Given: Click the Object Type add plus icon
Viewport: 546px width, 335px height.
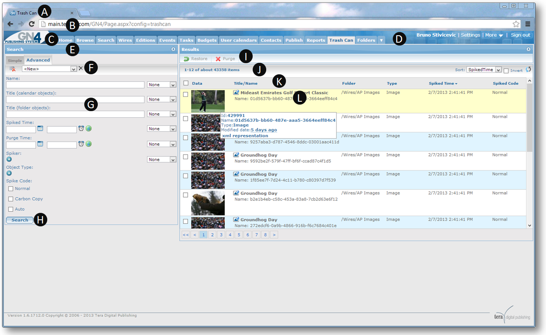Looking at the screenshot, I should pyautogui.click(x=9, y=173).
